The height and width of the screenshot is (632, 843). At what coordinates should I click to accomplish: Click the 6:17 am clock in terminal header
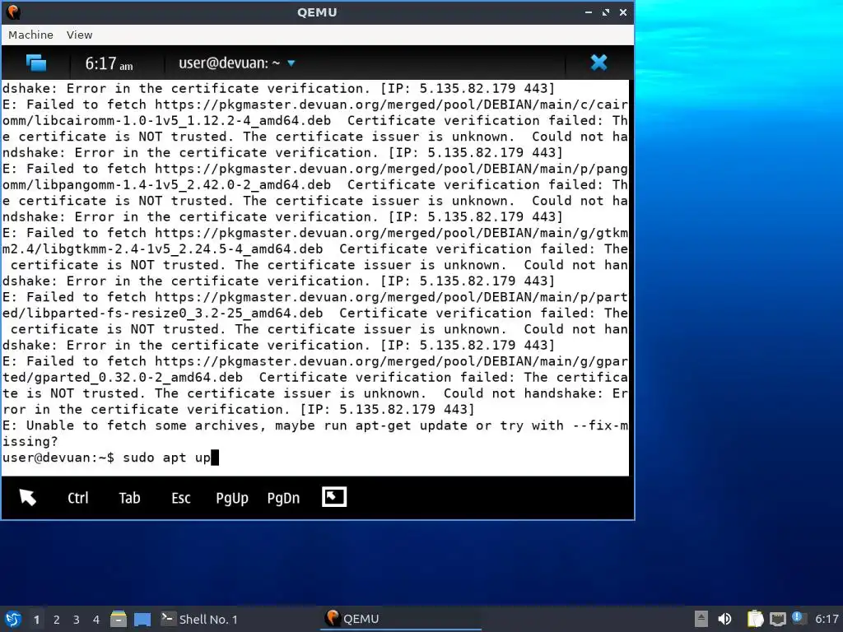coord(109,64)
